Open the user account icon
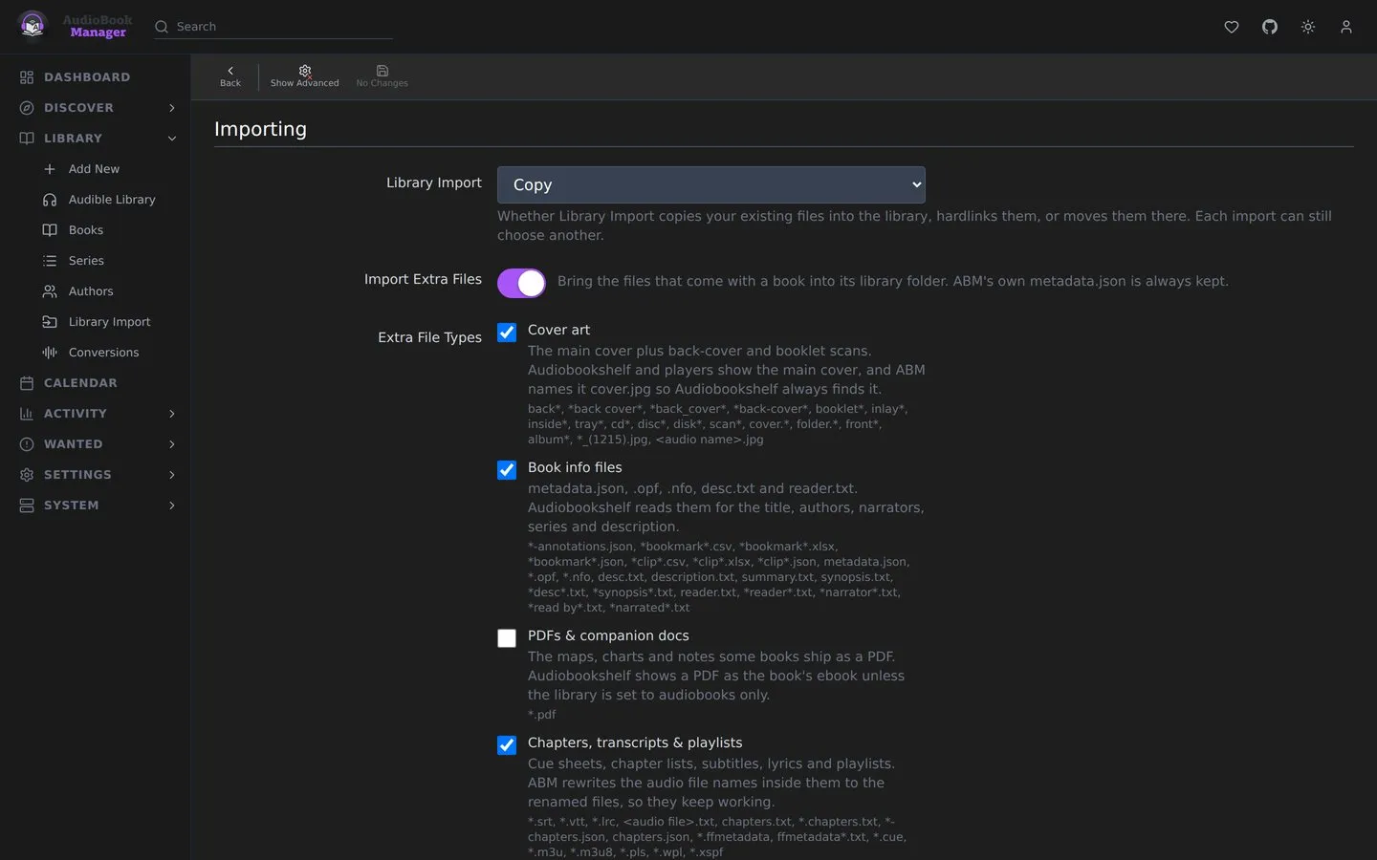This screenshot has height=860, width=1377. click(1346, 27)
